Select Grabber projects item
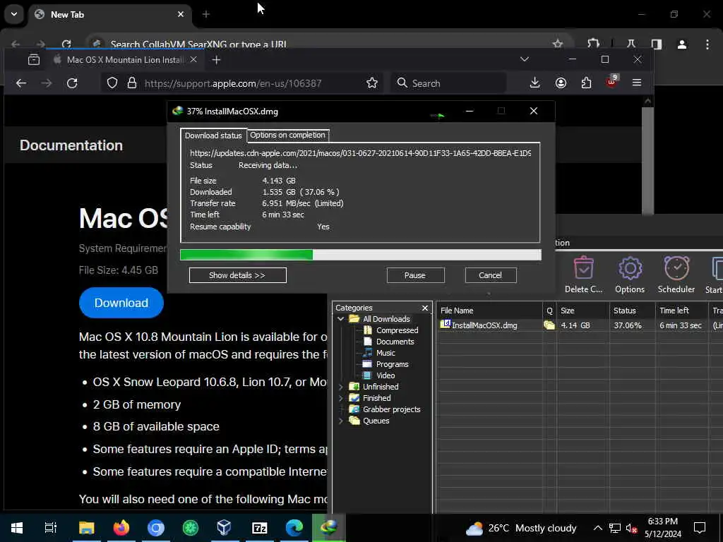This screenshot has height=542, width=723. 391,409
